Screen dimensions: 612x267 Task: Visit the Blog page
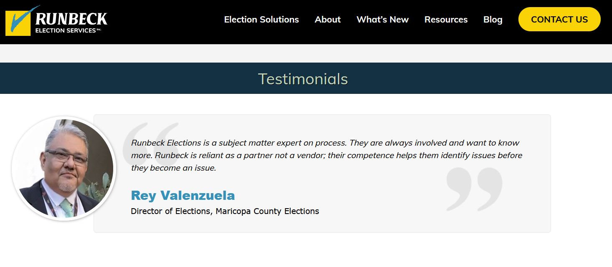coord(493,20)
